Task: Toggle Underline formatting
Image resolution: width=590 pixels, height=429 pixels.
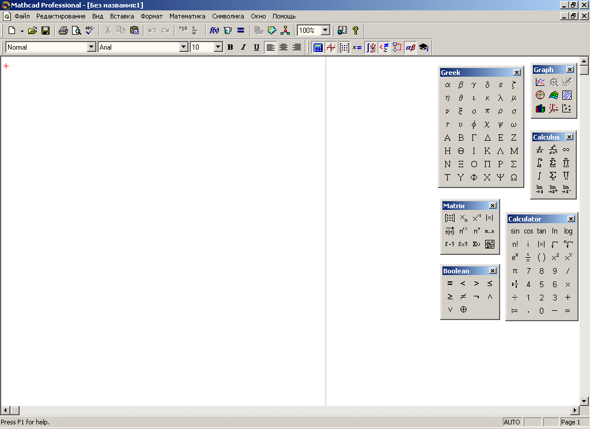Action: tap(256, 47)
